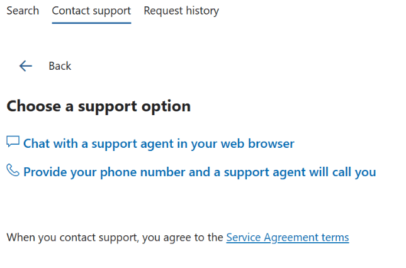Click the 'Choose a support option' heading
This screenshot has width=406, height=268.
(98, 106)
